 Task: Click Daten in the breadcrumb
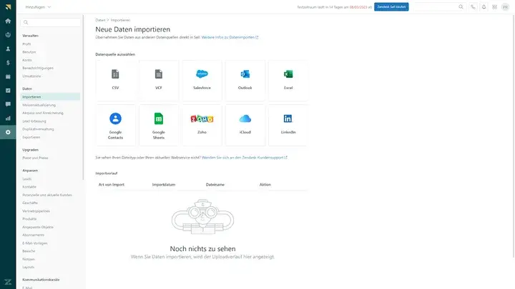coord(100,20)
